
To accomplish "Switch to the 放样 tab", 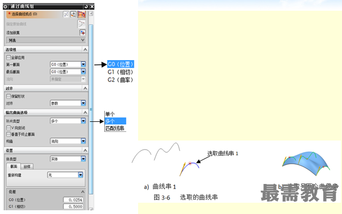I will point(27,167).
